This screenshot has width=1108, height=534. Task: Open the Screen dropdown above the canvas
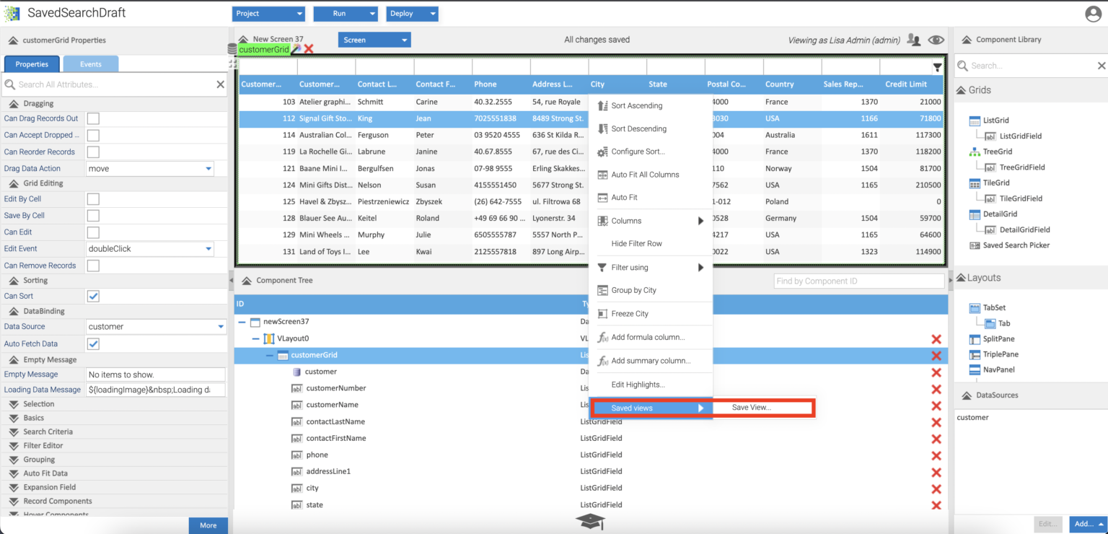point(374,39)
